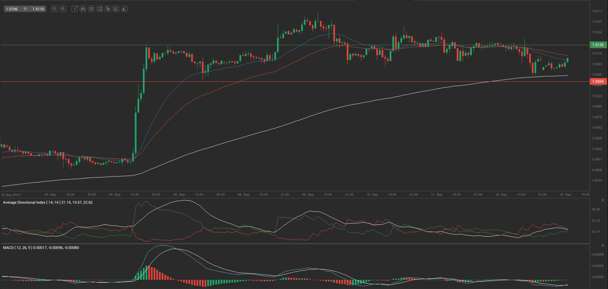Viewport: 608px width, 289px height.
Task: Click the 1.5106 bid price
Action: click(x=12, y=9)
